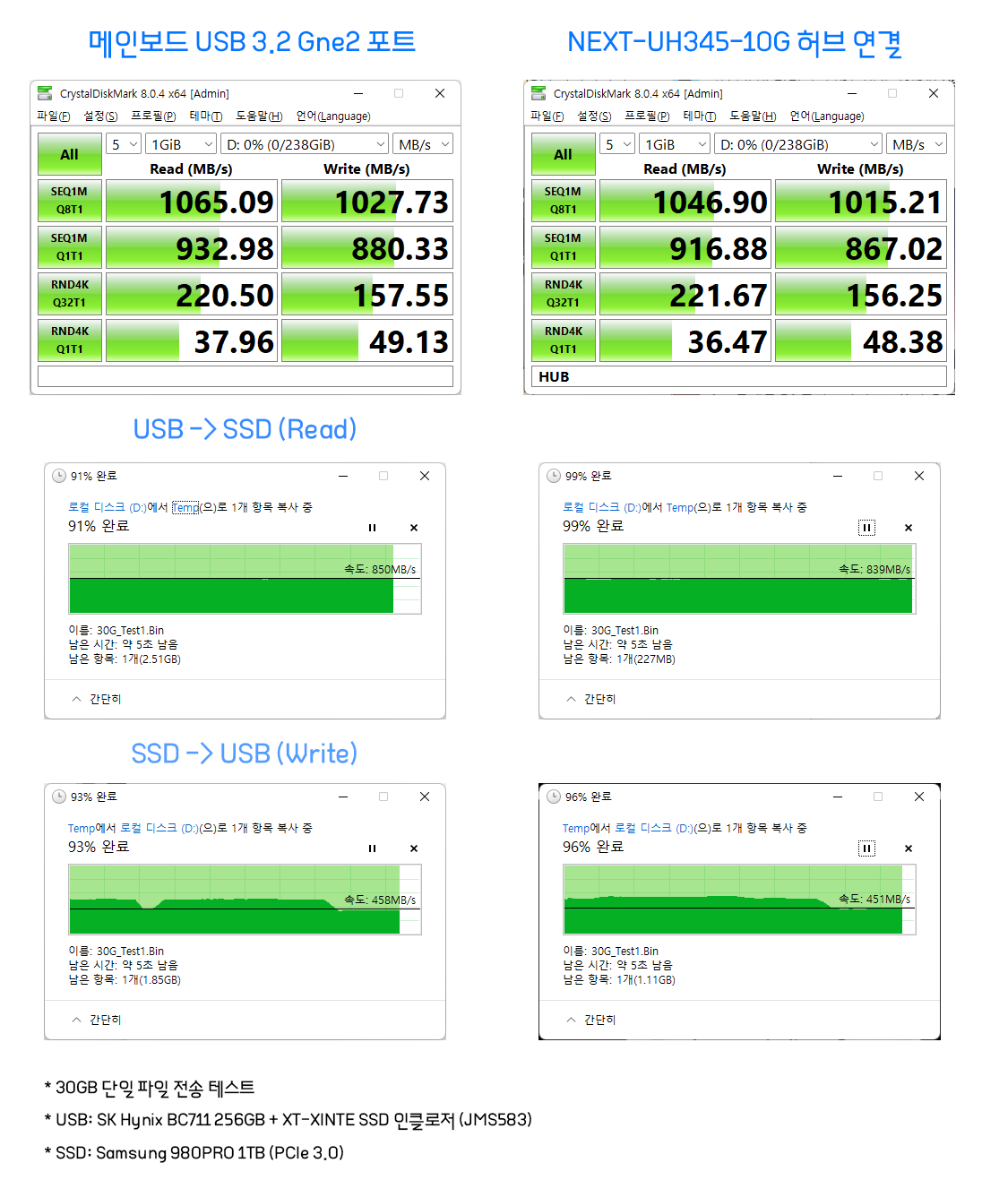
Task: Click the 839MB/s speed graph progress area
Action: [739, 579]
